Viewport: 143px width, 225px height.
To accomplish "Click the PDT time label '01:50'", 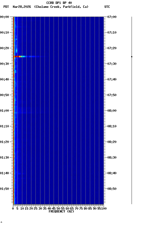I will pyautogui.click(x=4, y=189).
